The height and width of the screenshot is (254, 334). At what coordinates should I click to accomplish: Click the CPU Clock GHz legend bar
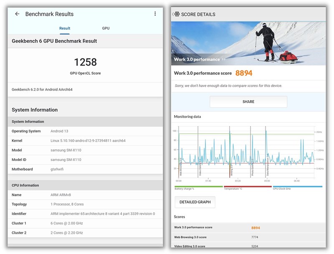[x=297, y=187]
